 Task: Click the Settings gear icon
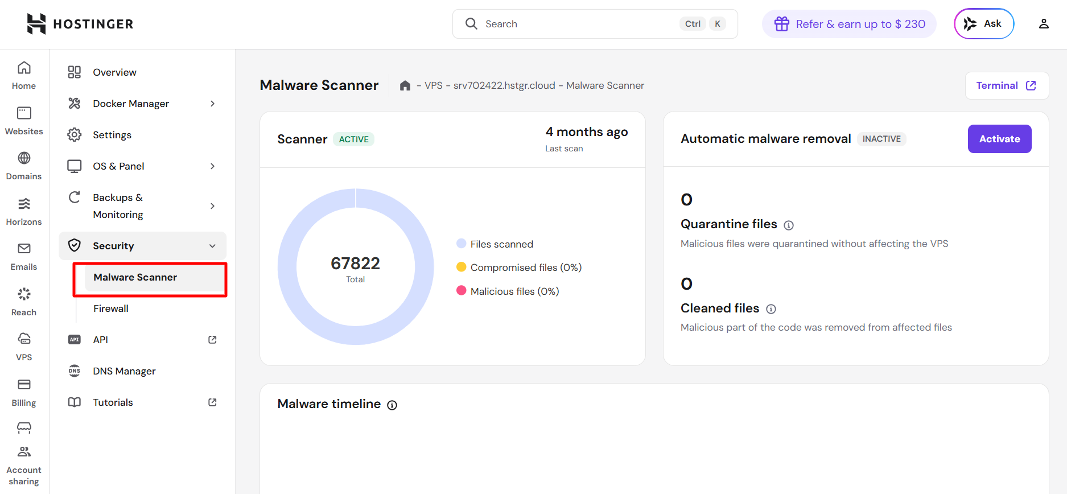tap(75, 135)
